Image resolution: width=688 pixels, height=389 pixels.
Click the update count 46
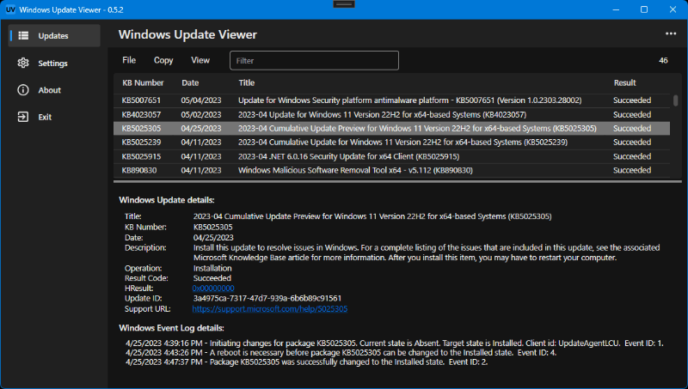pyautogui.click(x=663, y=60)
